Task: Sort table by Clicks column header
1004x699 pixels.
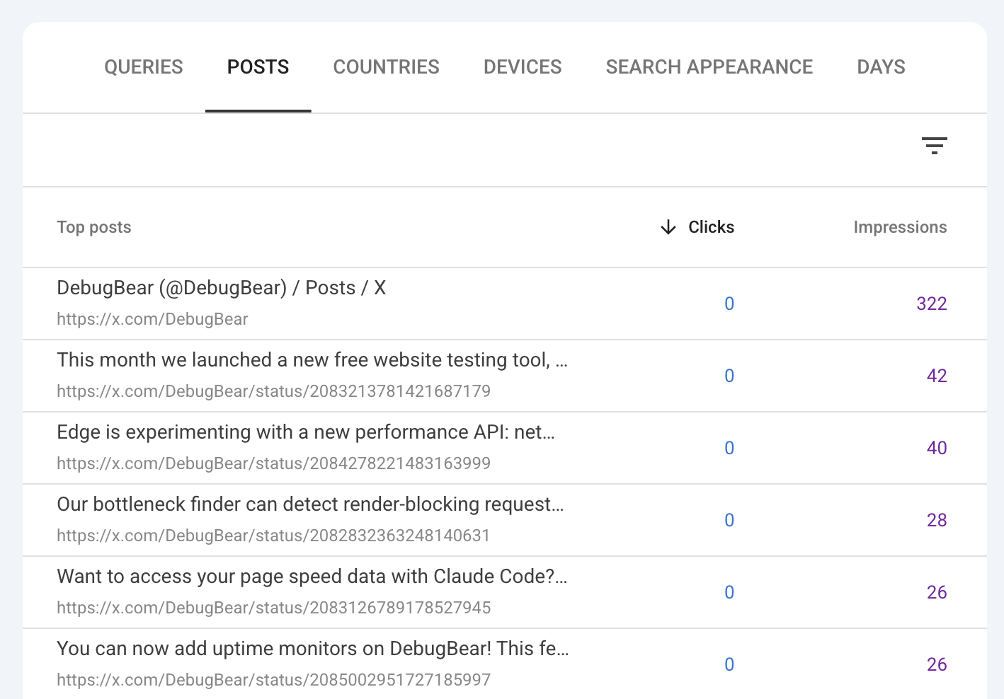Action: pos(711,227)
